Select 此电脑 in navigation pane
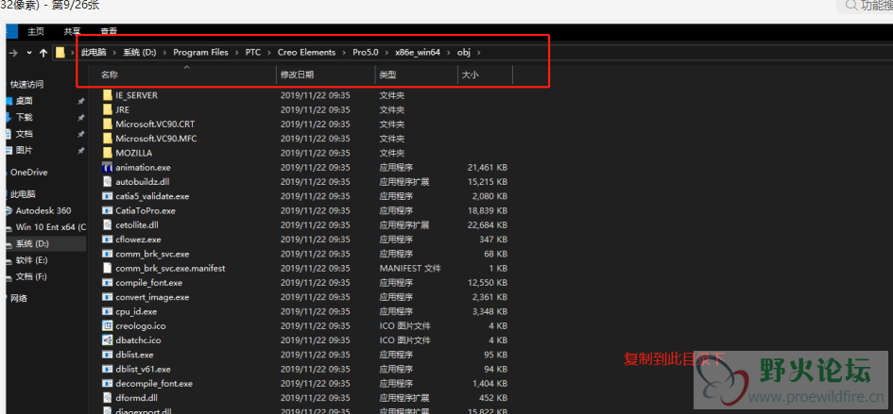The height and width of the screenshot is (414, 893). point(23,194)
